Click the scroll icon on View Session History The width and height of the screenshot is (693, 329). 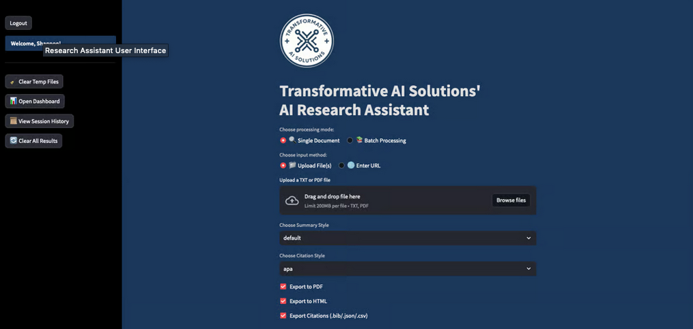click(x=13, y=121)
